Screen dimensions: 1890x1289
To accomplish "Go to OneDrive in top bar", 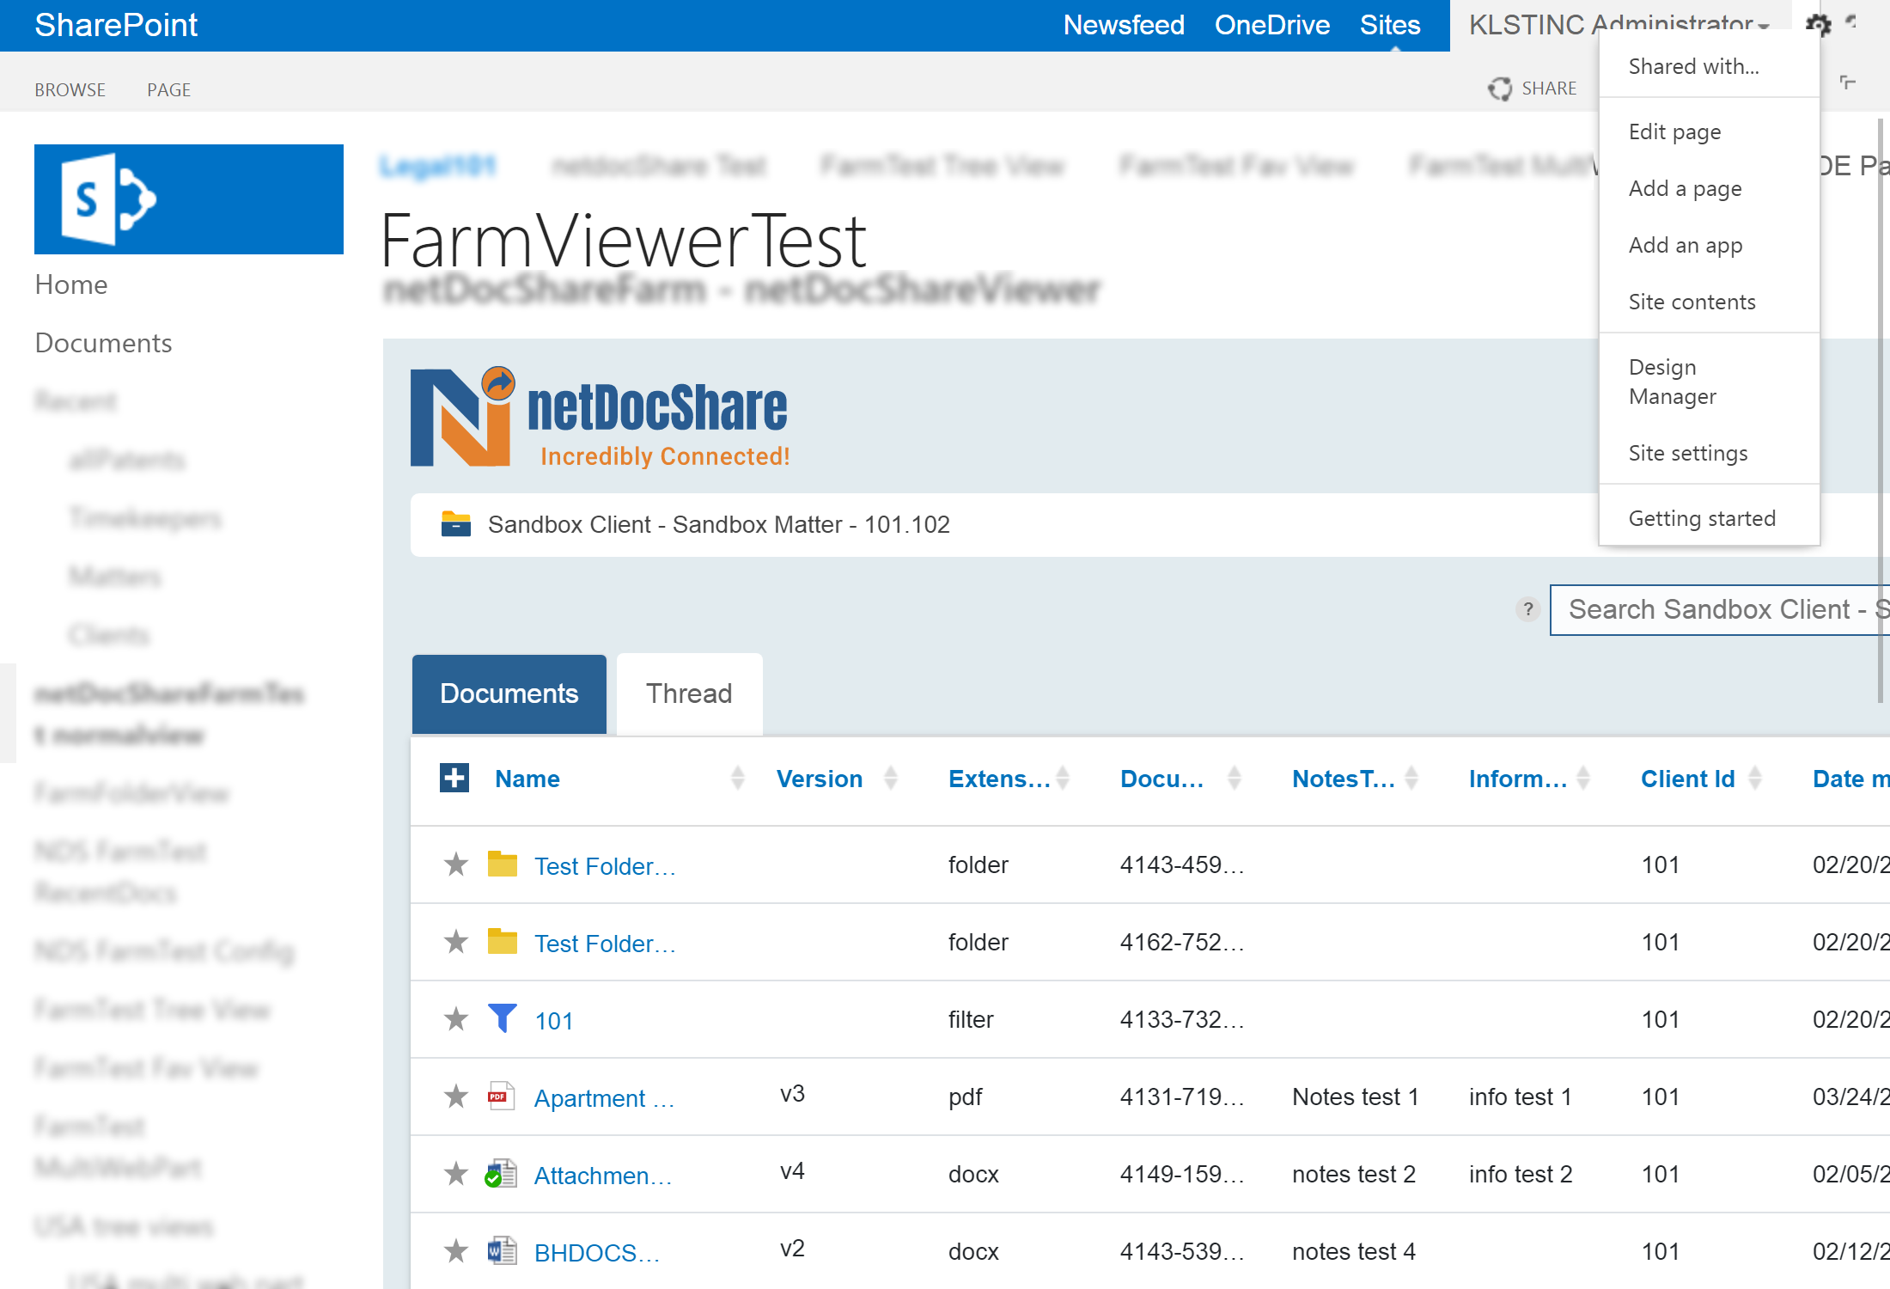I will point(1272,25).
